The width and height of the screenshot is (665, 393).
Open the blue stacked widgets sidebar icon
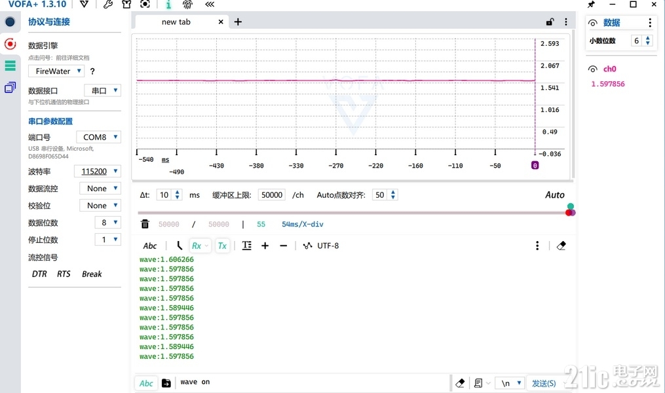point(10,88)
